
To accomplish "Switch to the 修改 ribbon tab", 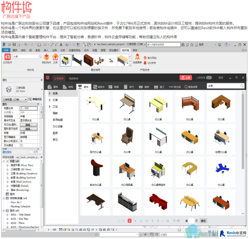I will pos(135,50).
